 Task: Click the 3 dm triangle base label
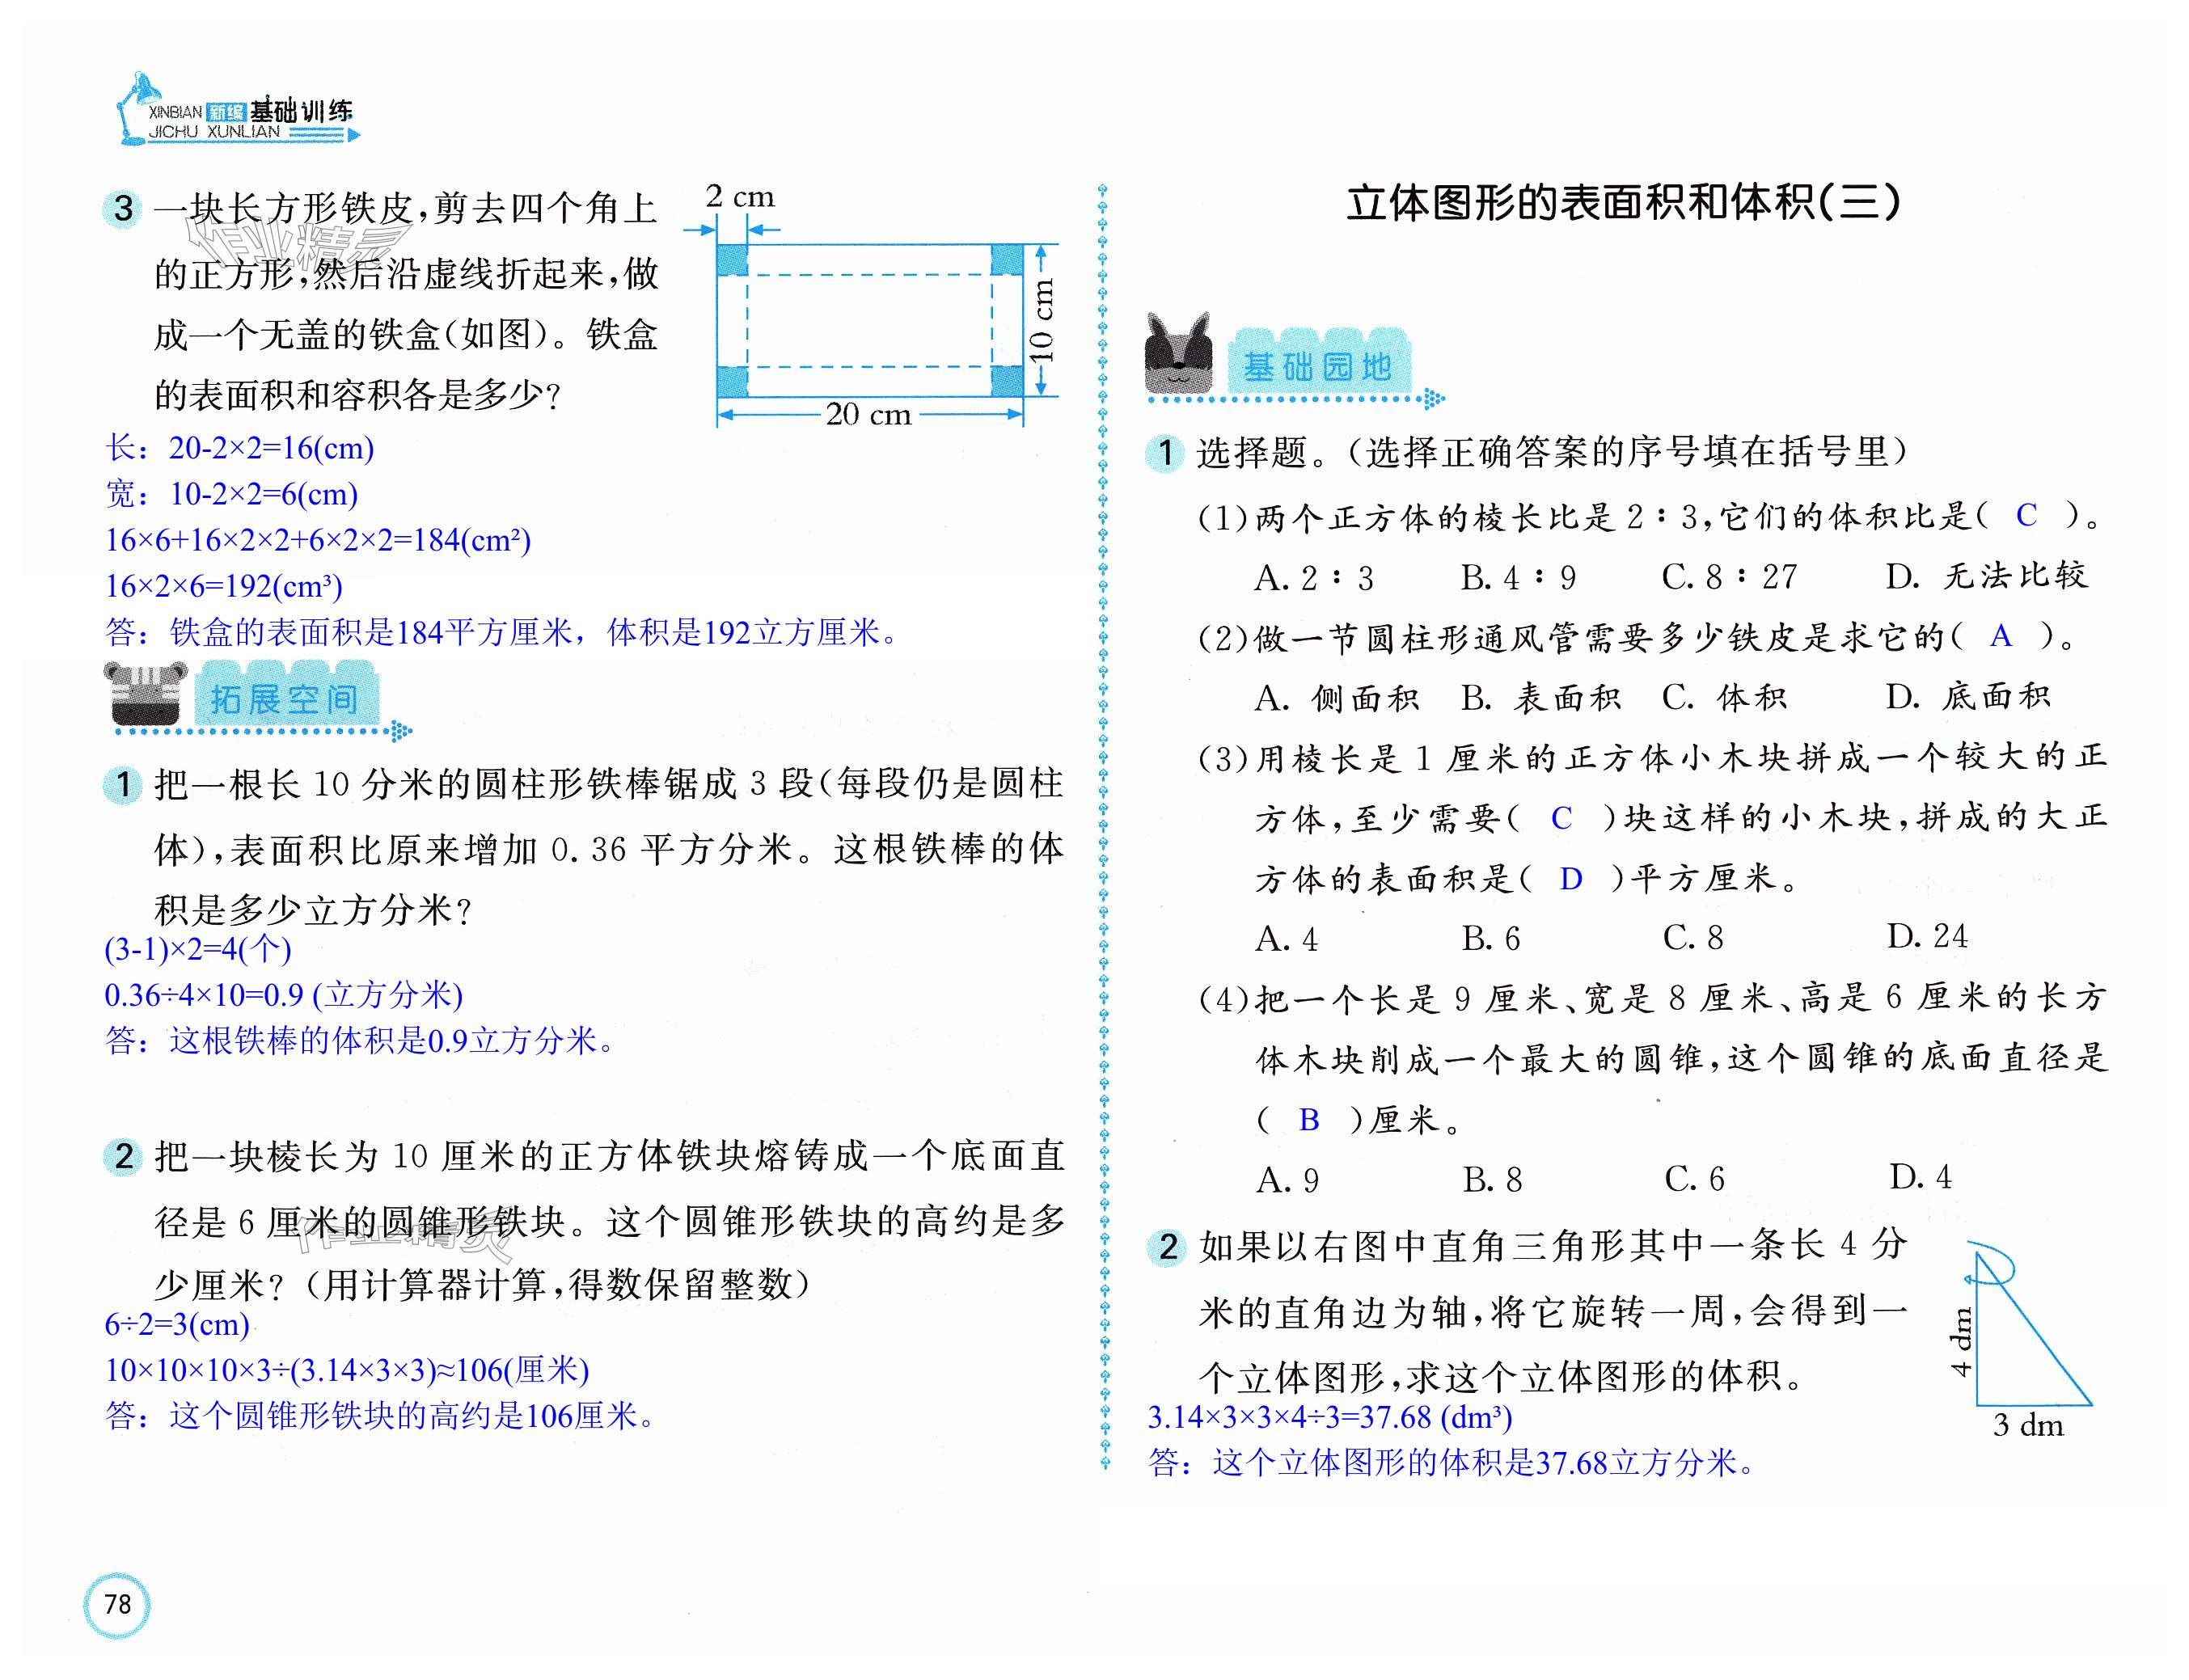coord(2028,1425)
